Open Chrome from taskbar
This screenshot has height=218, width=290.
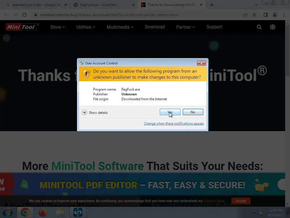(x=25, y=212)
